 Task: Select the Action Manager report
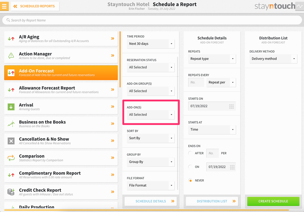point(61,56)
